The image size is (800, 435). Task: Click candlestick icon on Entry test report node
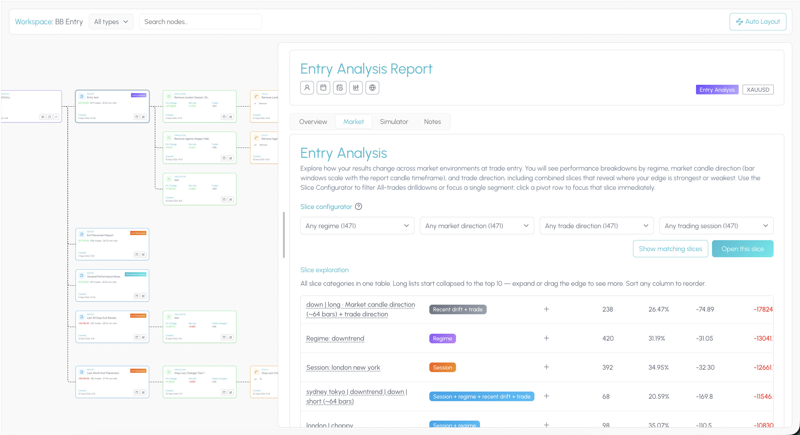point(143,117)
